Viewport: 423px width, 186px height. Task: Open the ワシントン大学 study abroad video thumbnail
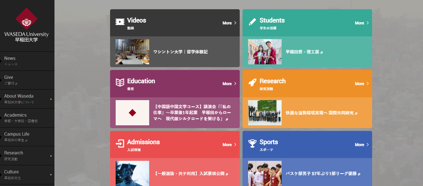coord(132,52)
